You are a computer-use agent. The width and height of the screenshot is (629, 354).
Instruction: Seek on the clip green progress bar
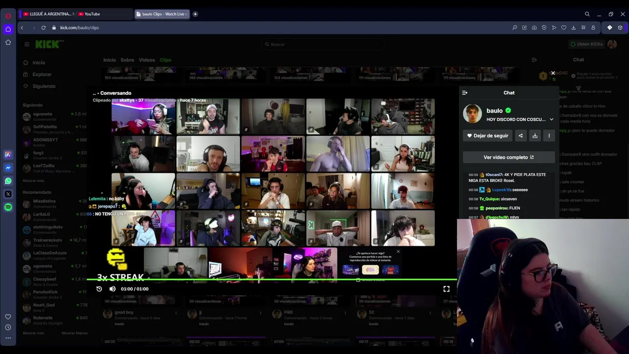(x=272, y=280)
